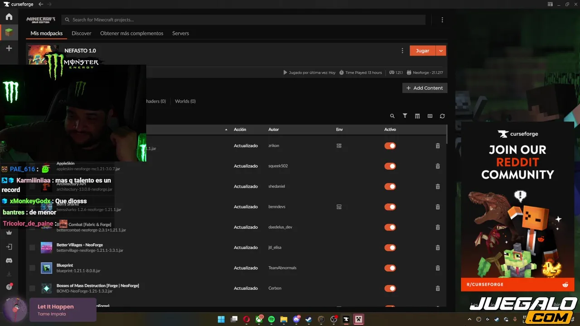The image size is (580, 326).
Task: Open Discord link in CurseForge sidebar
Action: point(9,261)
